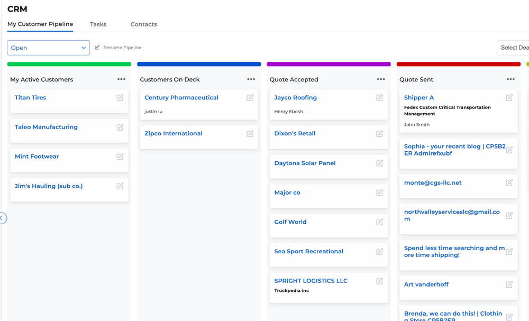Click the Select Deal button
529x321 pixels.
click(x=515, y=47)
